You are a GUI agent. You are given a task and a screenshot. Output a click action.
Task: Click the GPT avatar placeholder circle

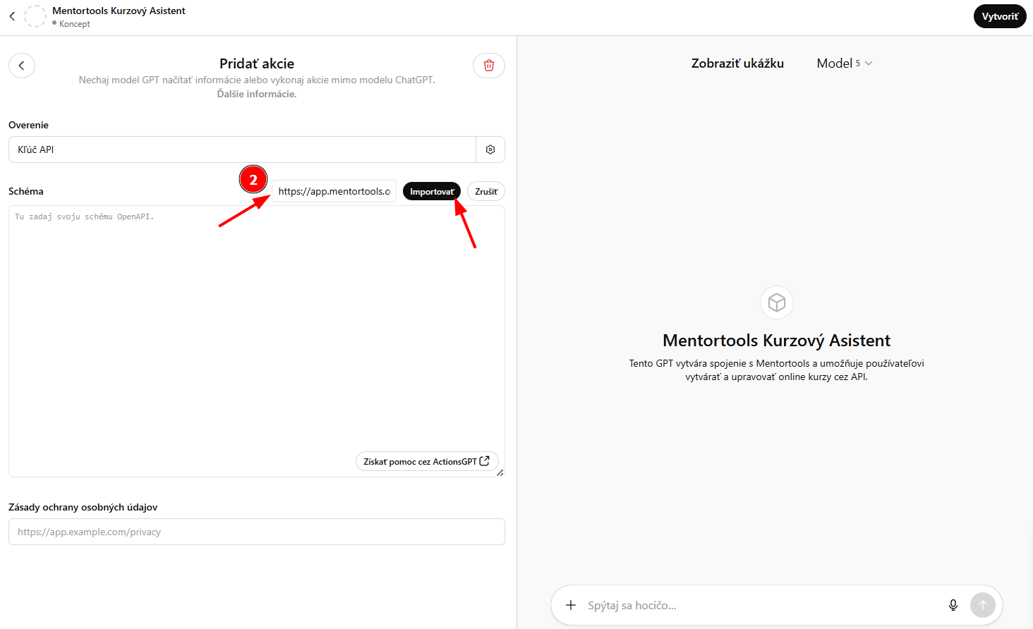[35, 16]
